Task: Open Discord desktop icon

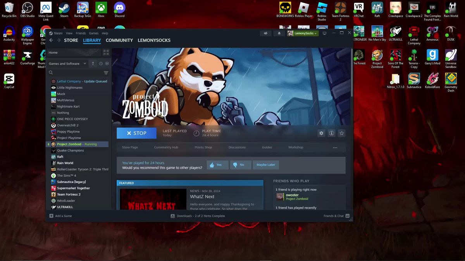Action: point(119,10)
